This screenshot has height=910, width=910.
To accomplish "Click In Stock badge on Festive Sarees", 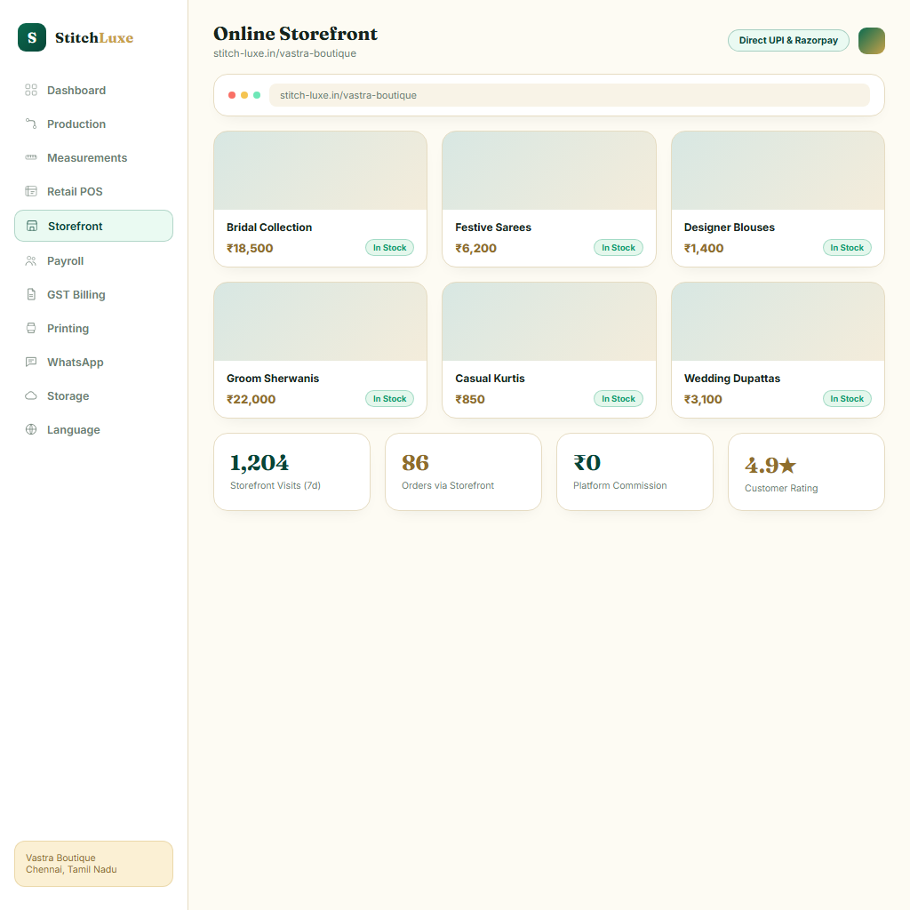I will point(619,248).
